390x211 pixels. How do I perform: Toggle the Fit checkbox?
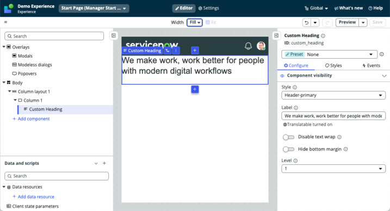(x=208, y=22)
